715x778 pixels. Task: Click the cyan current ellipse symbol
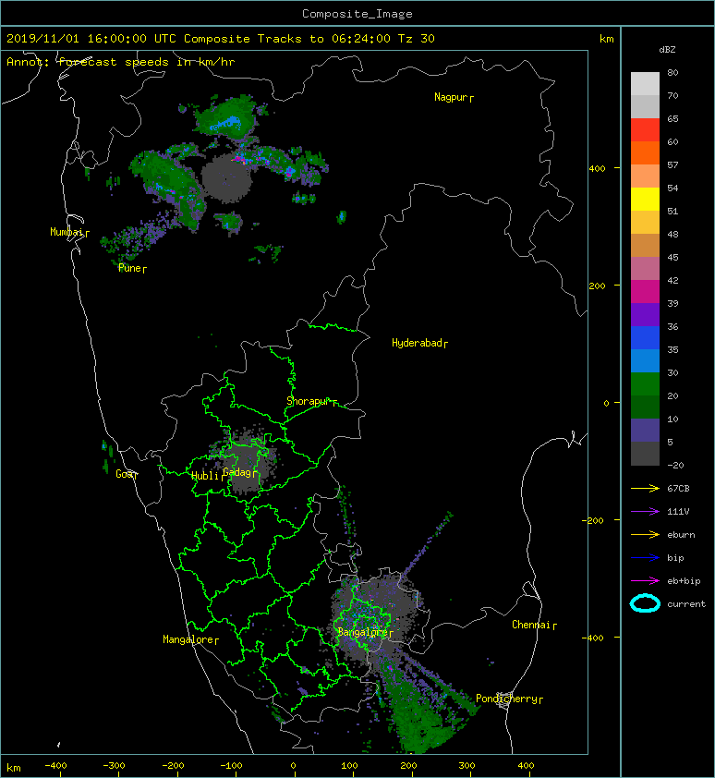coord(645,603)
